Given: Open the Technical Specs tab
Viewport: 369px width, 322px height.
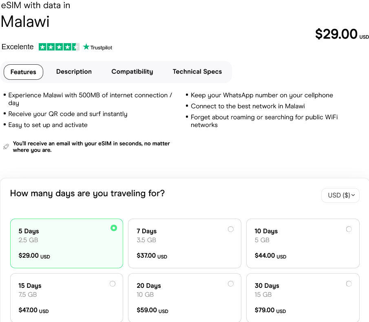Looking at the screenshot, I should (x=197, y=72).
